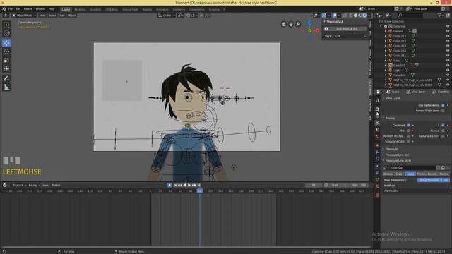Viewport: 452px width, 254px height.
Task: Adjust the Alpha Transparency slider
Action: coord(434,180)
